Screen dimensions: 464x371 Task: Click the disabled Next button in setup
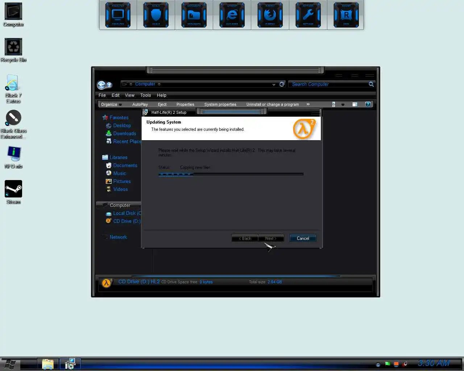(271, 238)
